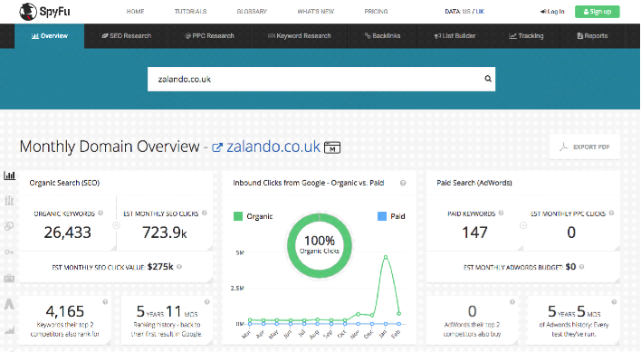Select the bar chart sidebar icon
The height and width of the screenshot is (352, 641).
[x=9, y=176]
